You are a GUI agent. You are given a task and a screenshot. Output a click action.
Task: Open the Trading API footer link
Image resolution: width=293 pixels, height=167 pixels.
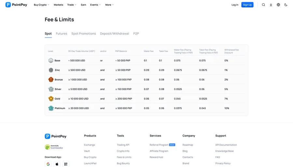[123, 145]
